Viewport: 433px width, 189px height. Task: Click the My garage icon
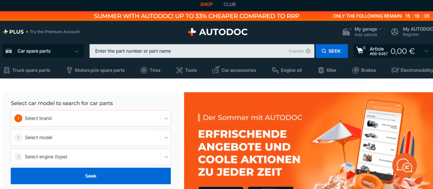click(x=346, y=32)
